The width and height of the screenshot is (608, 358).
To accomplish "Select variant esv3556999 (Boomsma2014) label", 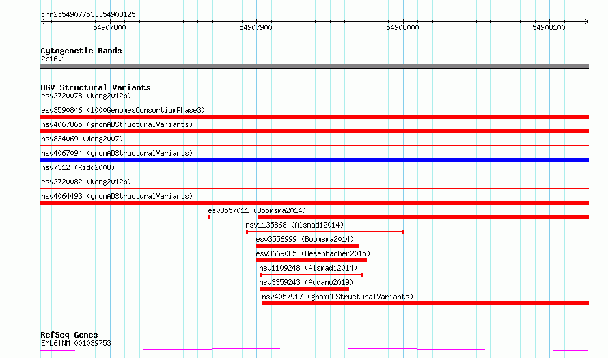I will [305, 239].
